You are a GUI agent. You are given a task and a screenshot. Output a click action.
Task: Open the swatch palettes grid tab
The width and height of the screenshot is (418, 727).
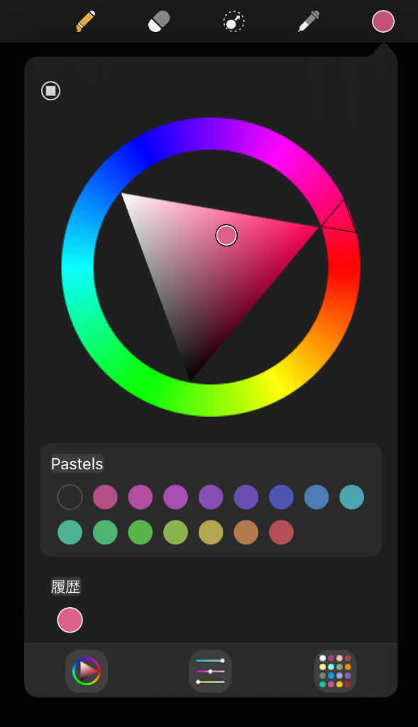(x=335, y=671)
